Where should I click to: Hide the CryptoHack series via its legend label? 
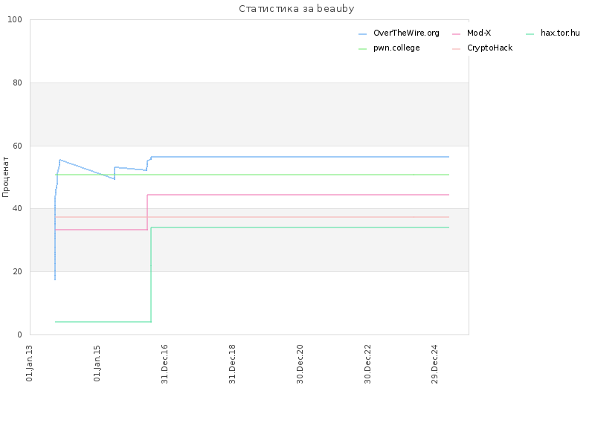(x=489, y=48)
